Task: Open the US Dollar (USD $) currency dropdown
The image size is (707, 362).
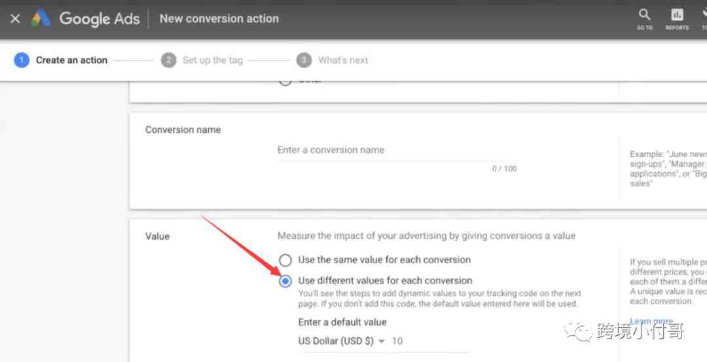Action: coord(342,341)
